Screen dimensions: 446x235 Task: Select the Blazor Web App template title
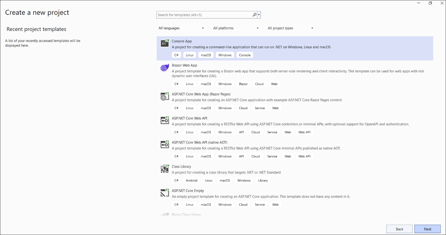tap(185, 65)
